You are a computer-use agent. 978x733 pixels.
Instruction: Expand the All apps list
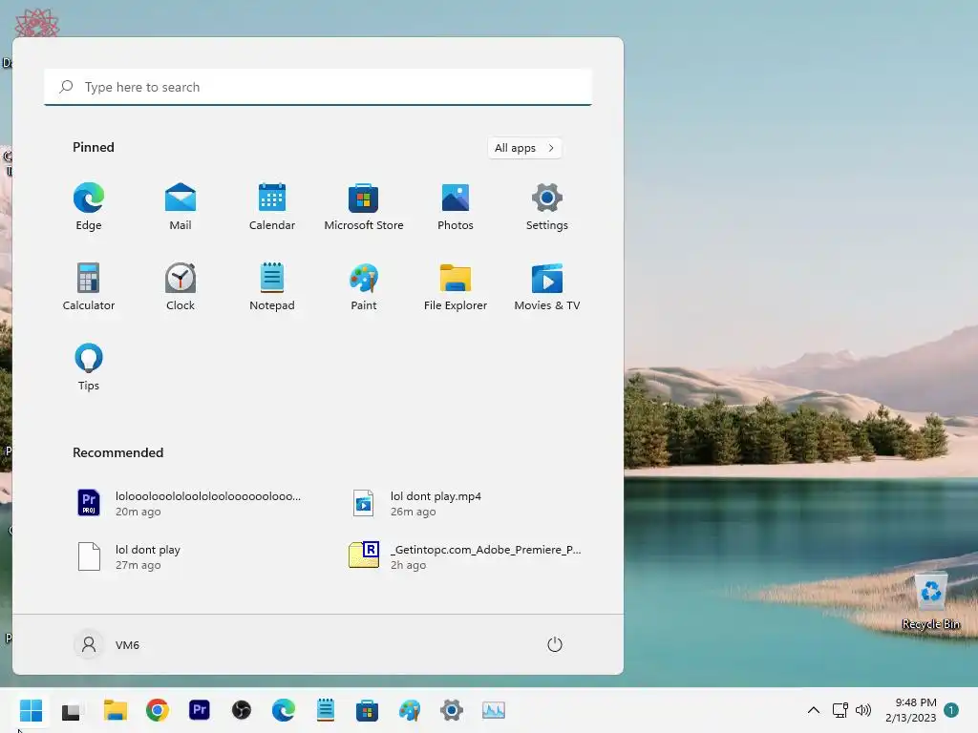[524, 148]
